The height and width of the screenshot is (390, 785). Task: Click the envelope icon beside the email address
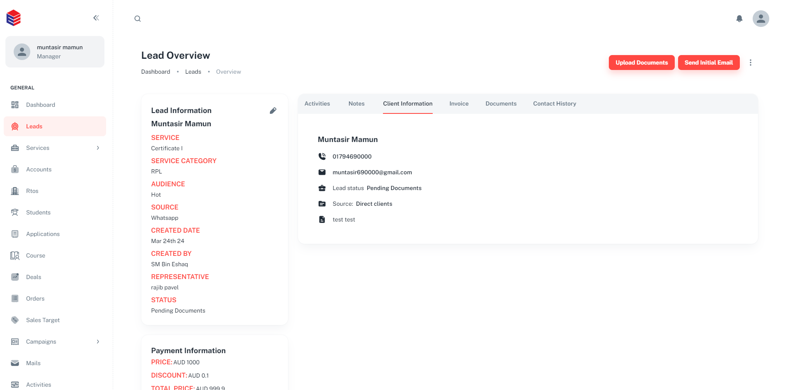click(x=322, y=172)
